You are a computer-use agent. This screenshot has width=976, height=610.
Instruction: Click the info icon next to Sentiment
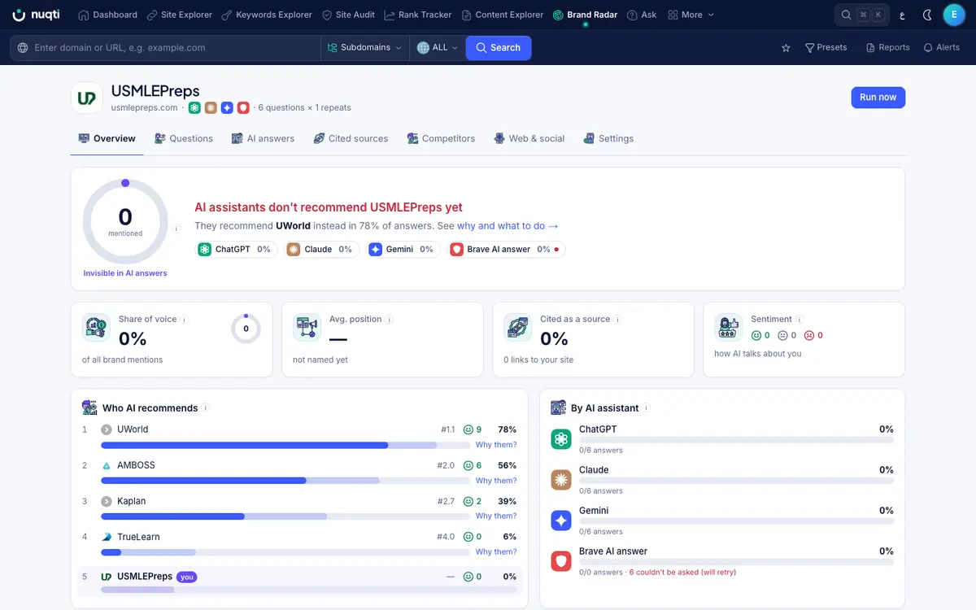tap(800, 320)
